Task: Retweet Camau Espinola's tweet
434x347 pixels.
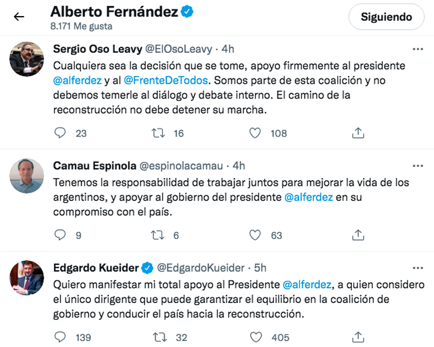Action: [159, 235]
